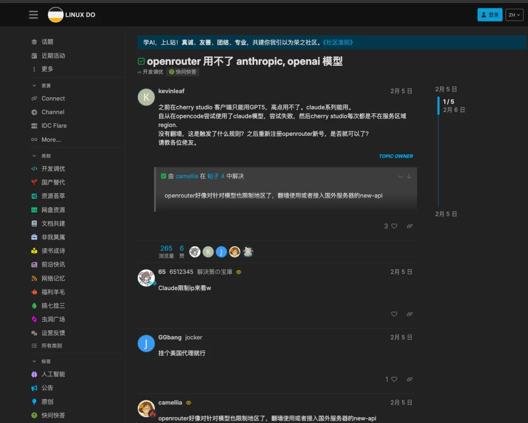Open 所有类别 list
This screenshot has width=528, height=423.
click(x=51, y=346)
